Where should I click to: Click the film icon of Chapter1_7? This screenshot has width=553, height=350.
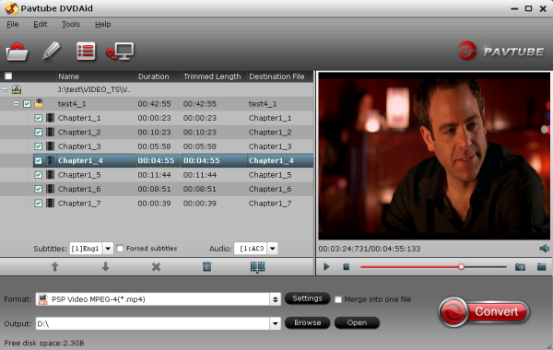(x=51, y=203)
